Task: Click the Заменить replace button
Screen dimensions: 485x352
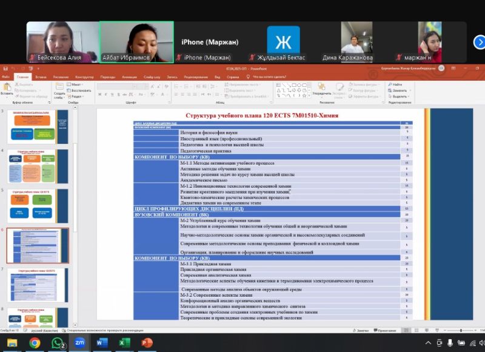Action: coord(399,90)
